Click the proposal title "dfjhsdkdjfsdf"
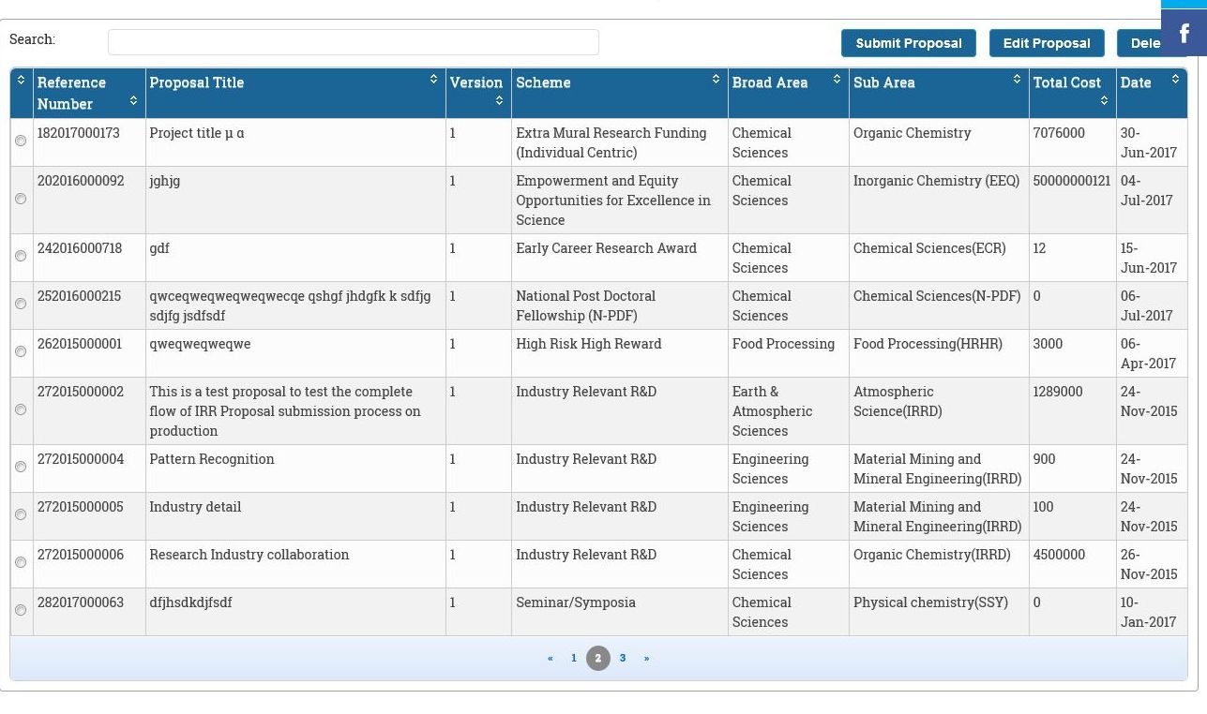Viewport: 1207px width, 714px height. click(190, 602)
